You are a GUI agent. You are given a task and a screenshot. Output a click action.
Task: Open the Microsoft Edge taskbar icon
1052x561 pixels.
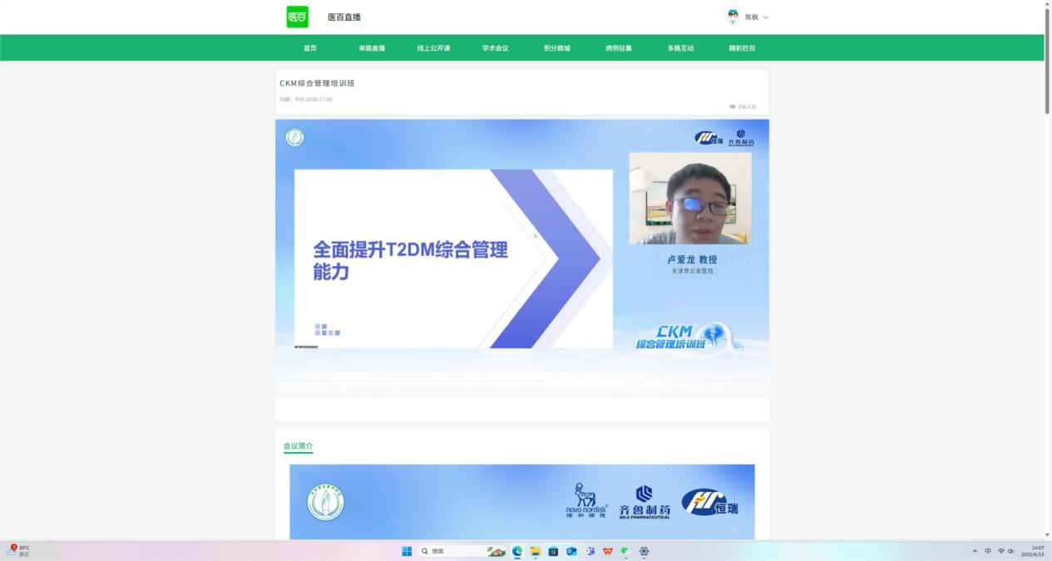[x=517, y=551]
